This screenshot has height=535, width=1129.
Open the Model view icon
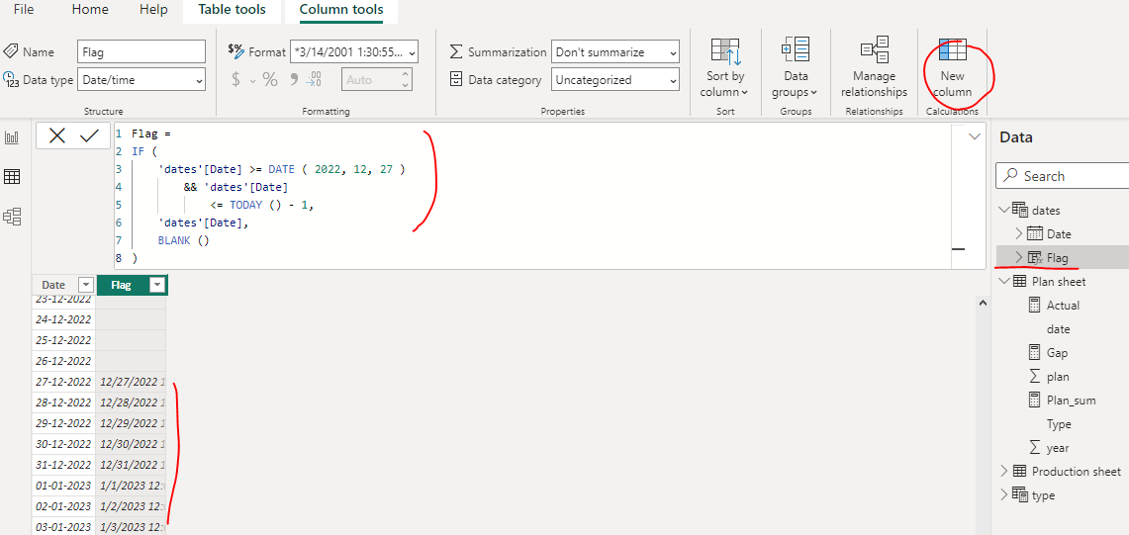[12, 216]
